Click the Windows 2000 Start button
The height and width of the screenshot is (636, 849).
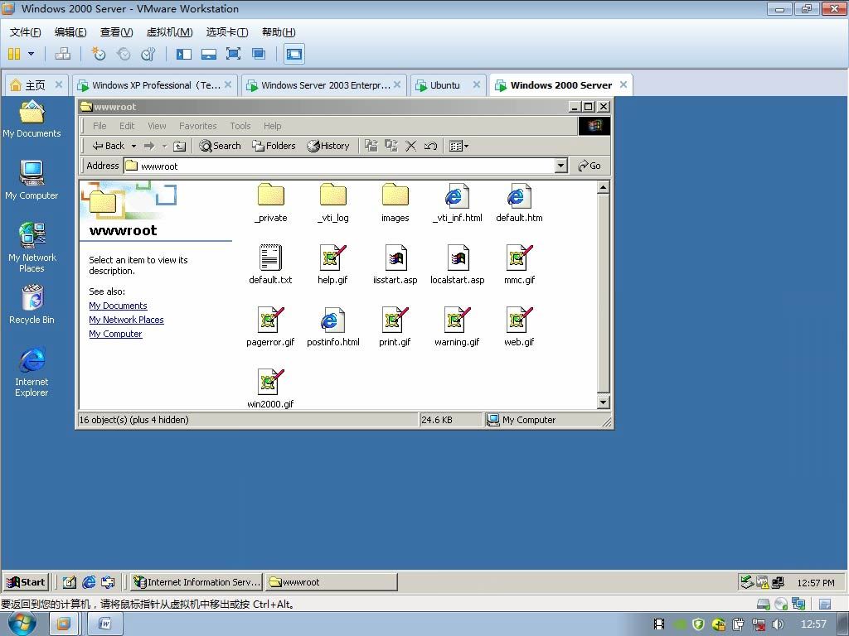click(x=26, y=582)
